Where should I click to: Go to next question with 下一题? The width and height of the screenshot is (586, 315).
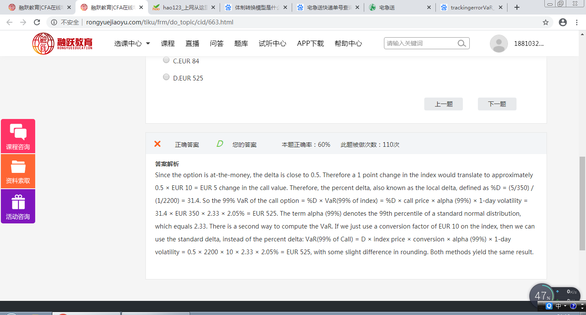coord(497,104)
